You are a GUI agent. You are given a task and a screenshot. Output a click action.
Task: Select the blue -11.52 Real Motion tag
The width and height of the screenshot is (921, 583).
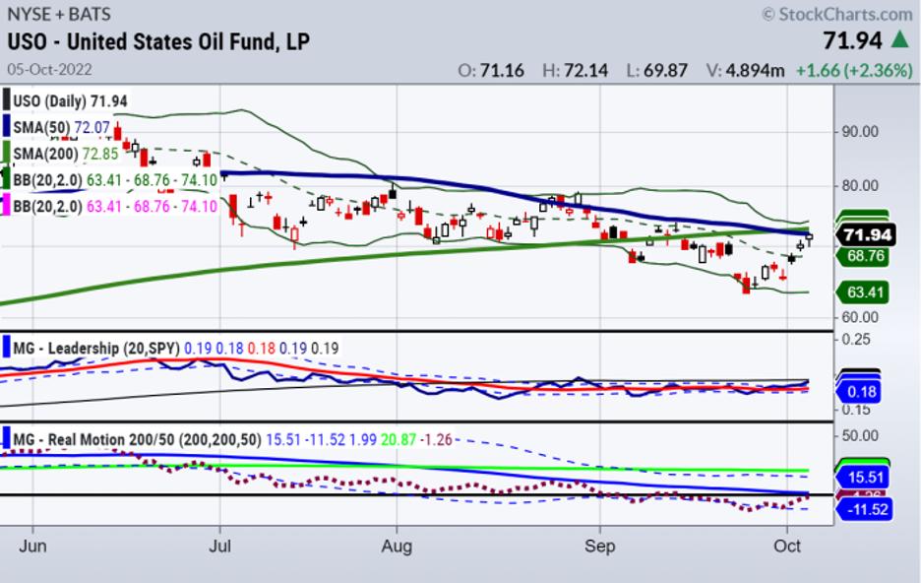click(x=863, y=509)
